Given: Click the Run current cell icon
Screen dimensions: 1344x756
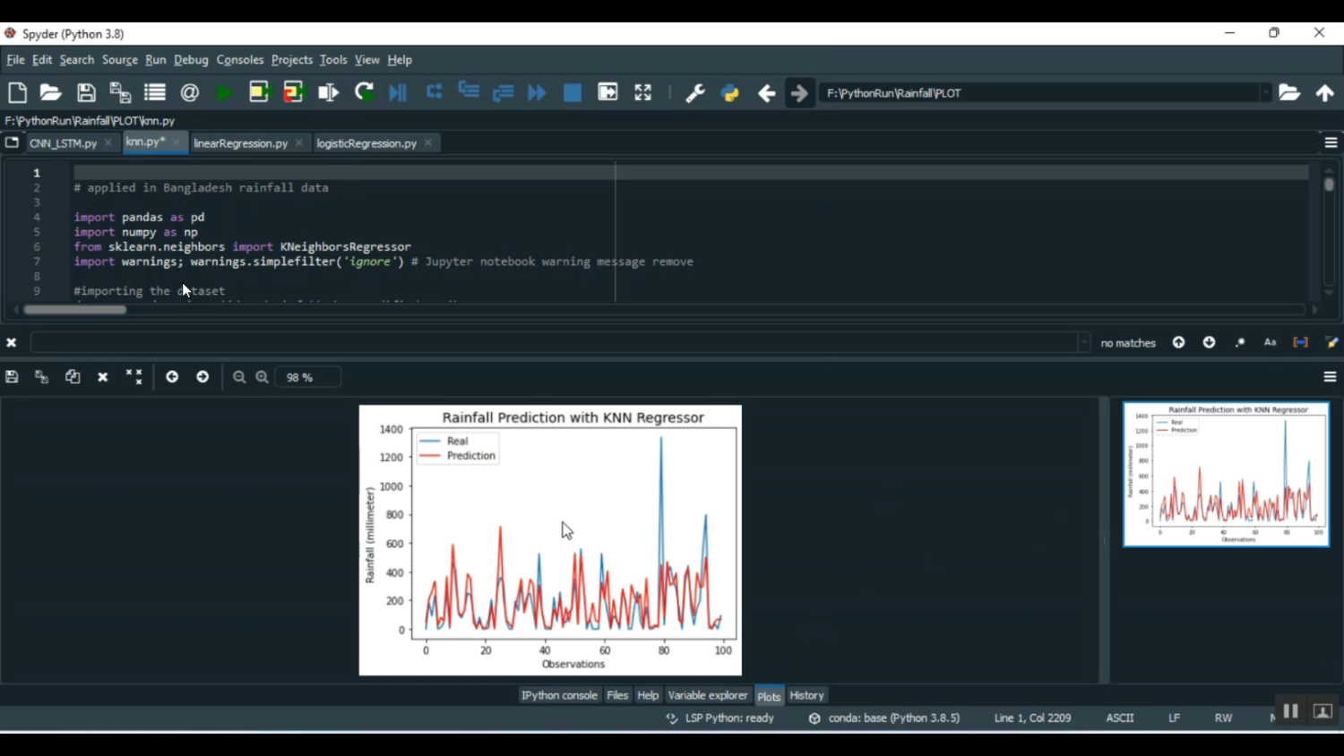Looking at the screenshot, I should point(259,93).
